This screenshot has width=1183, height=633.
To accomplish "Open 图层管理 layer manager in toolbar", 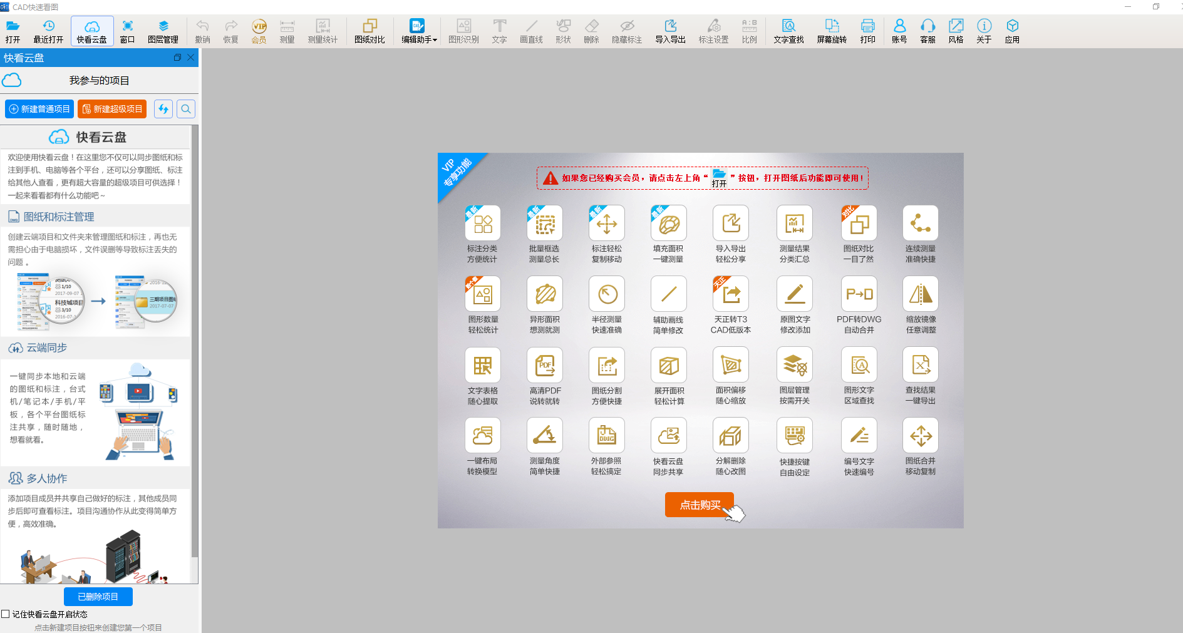I will [x=163, y=31].
